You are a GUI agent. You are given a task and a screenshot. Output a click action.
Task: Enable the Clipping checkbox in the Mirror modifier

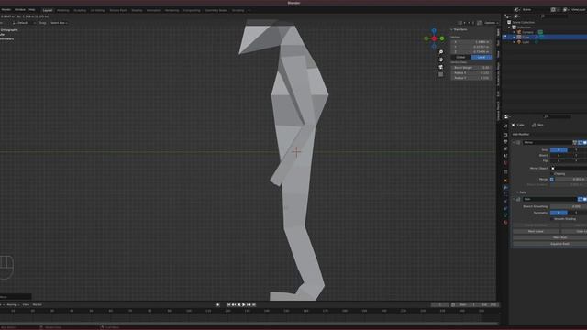coord(553,174)
